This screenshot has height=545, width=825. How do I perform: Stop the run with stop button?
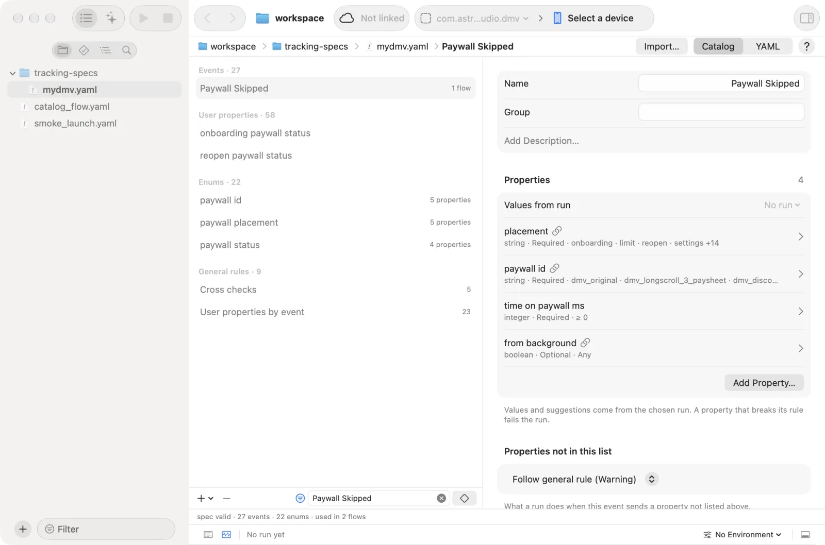(x=168, y=18)
